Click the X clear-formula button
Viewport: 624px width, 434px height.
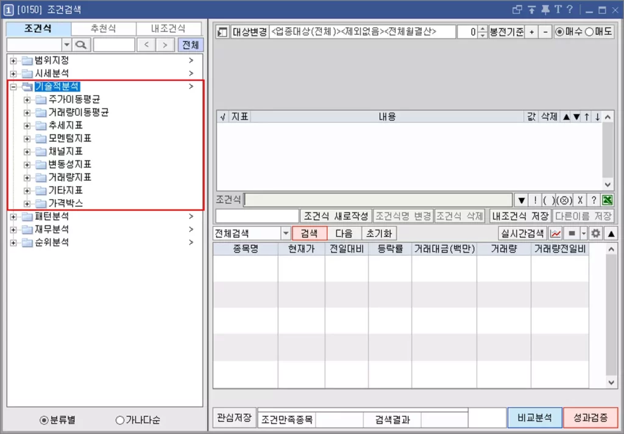(x=580, y=200)
